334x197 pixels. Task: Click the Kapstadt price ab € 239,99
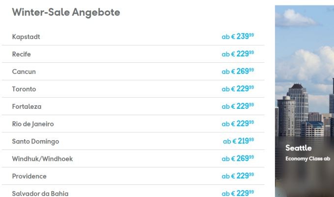pyautogui.click(x=238, y=36)
